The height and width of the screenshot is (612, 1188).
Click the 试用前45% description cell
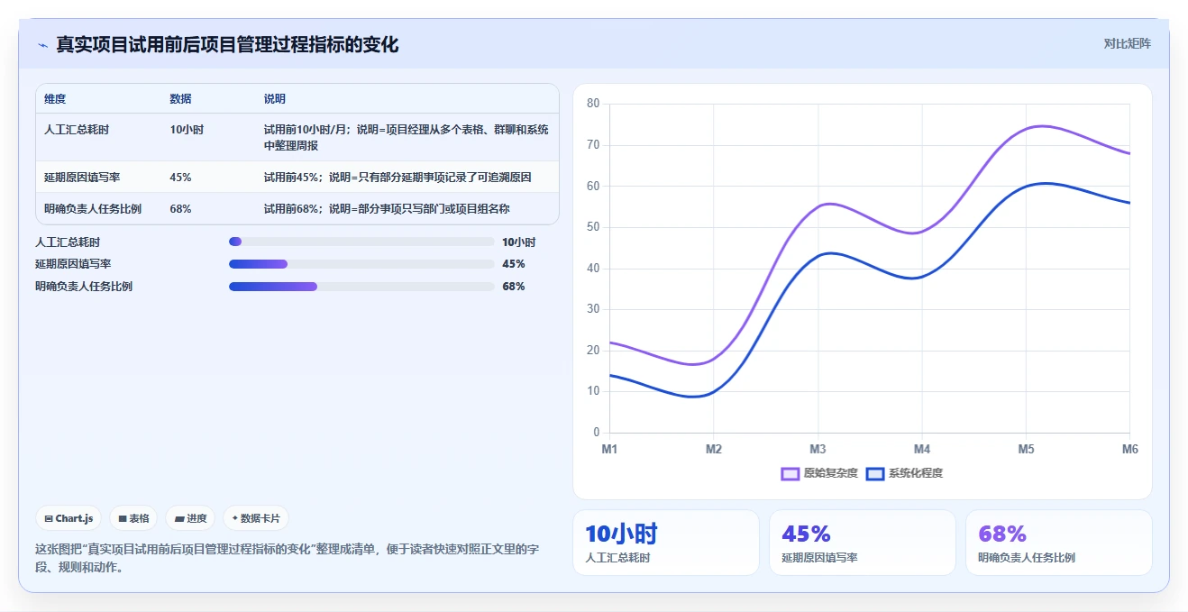(398, 178)
